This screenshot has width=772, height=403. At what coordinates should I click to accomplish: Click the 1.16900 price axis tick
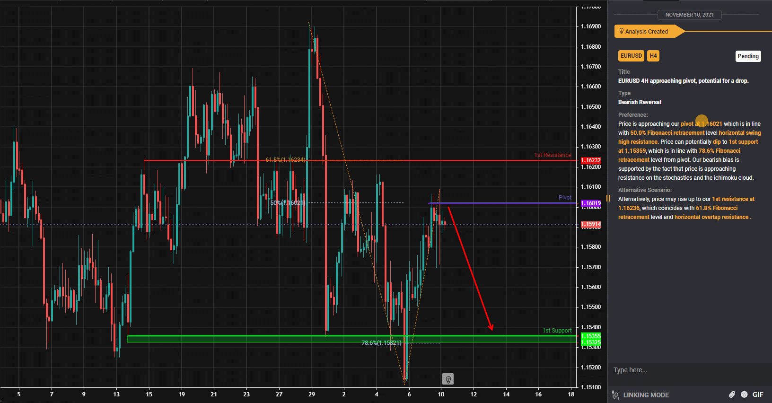tap(591, 26)
